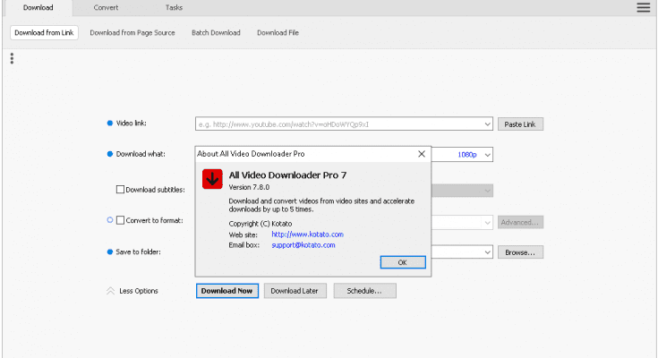
Task: Open the subtitles language dropdown arrow
Action: pyautogui.click(x=487, y=191)
